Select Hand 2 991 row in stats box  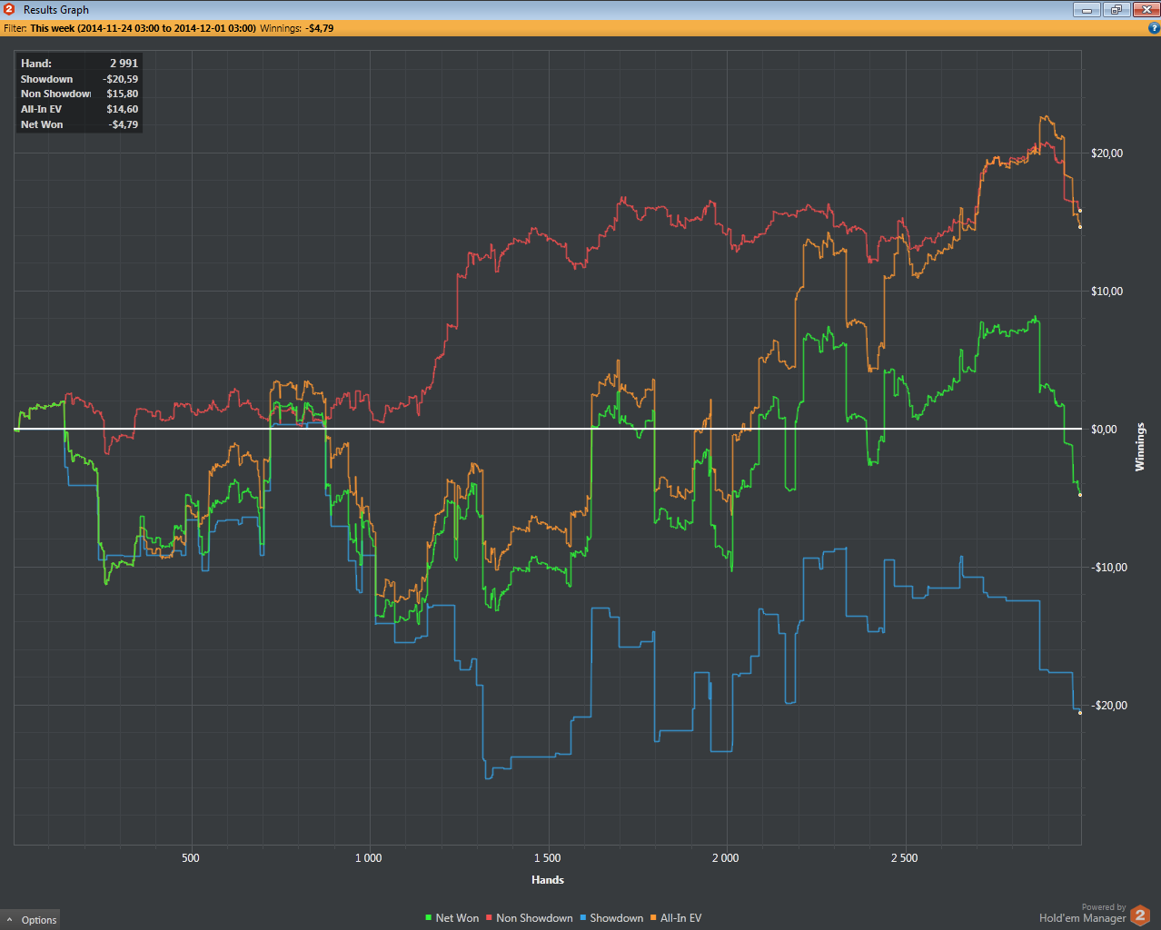pos(79,64)
